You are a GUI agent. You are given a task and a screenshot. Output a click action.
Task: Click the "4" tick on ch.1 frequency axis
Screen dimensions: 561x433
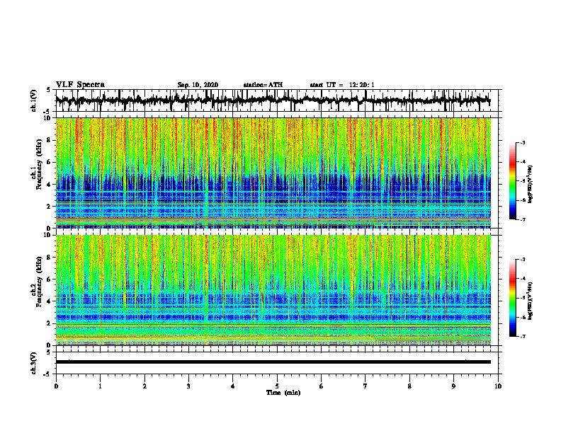tap(50, 185)
